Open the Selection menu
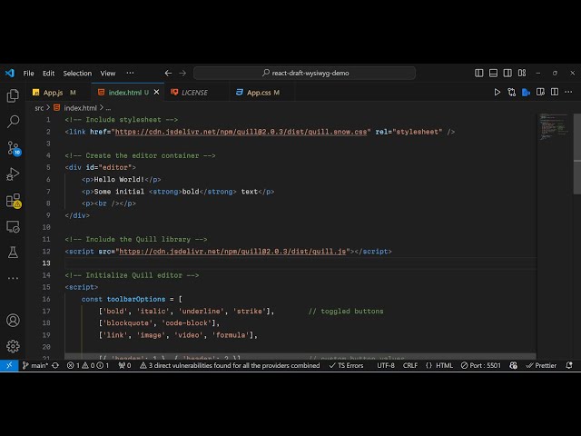The height and width of the screenshot is (436, 581). point(77,73)
